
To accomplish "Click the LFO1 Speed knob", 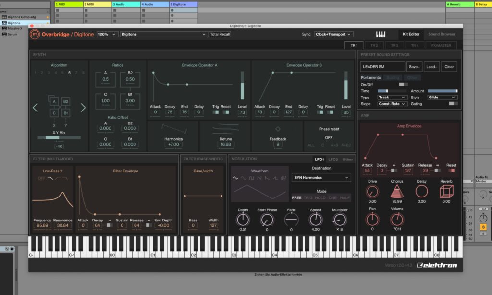I will (x=316, y=220).
